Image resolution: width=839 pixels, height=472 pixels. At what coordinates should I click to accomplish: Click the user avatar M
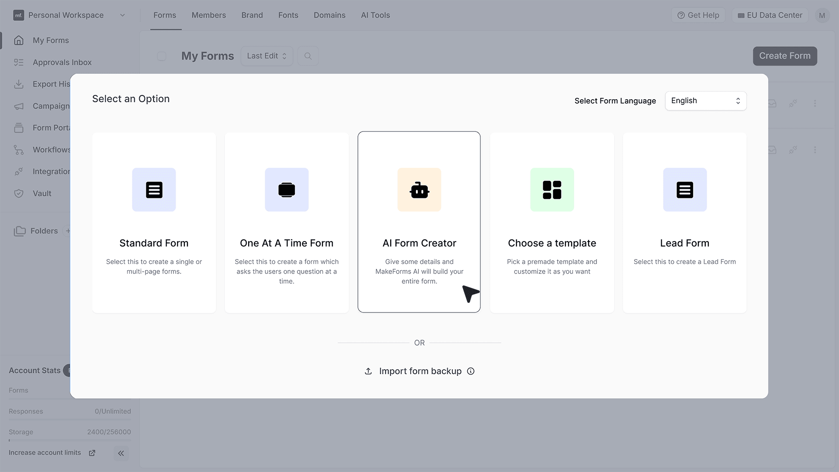tap(822, 15)
